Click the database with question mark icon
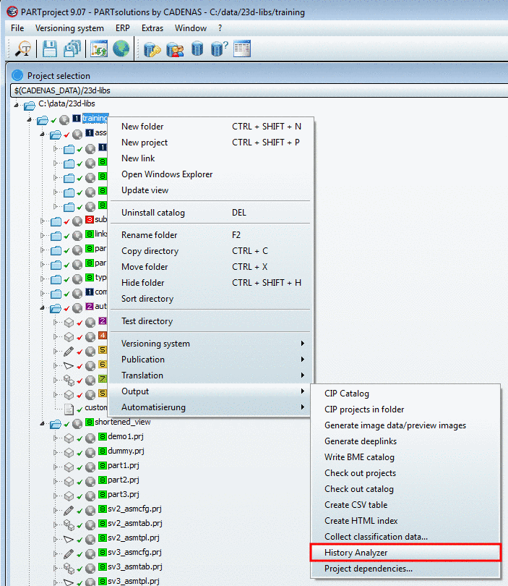Image resolution: width=508 pixels, height=586 pixels. tap(219, 48)
